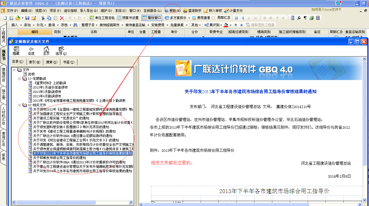Click the 费用查看 fee view button
Image resolution: width=369 pixels, height=206 pixels.
click(201, 18)
